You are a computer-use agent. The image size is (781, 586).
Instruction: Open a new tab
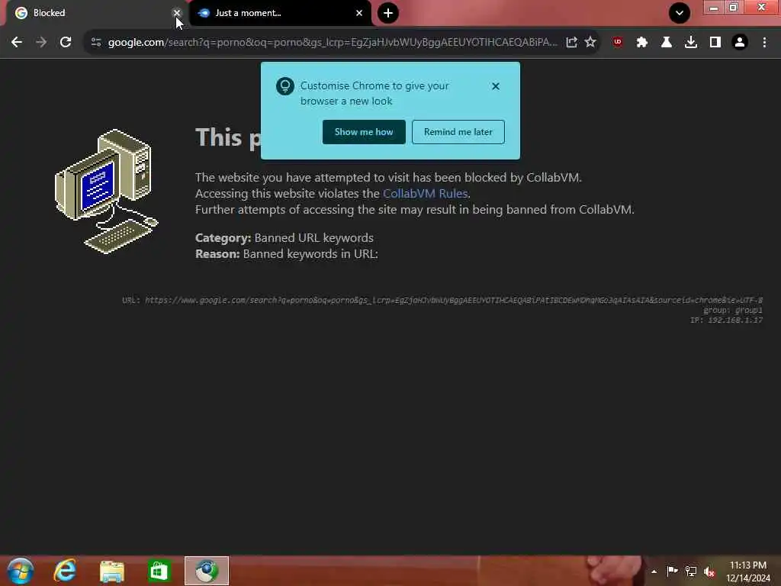[x=388, y=13]
